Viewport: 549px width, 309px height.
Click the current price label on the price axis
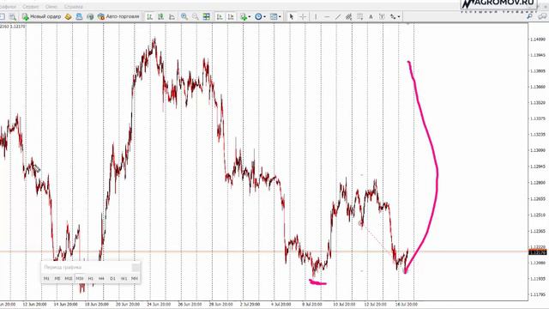click(538, 252)
